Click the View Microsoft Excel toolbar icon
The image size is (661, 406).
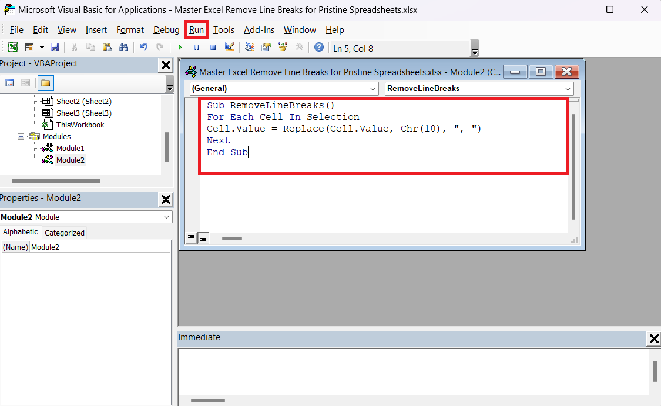[13, 47]
